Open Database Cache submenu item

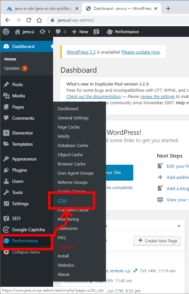click(x=73, y=145)
